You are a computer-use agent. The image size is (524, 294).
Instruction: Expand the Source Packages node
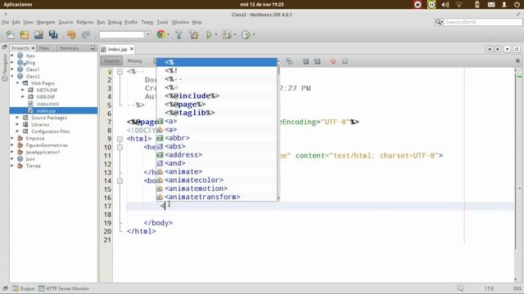coord(18,118)
